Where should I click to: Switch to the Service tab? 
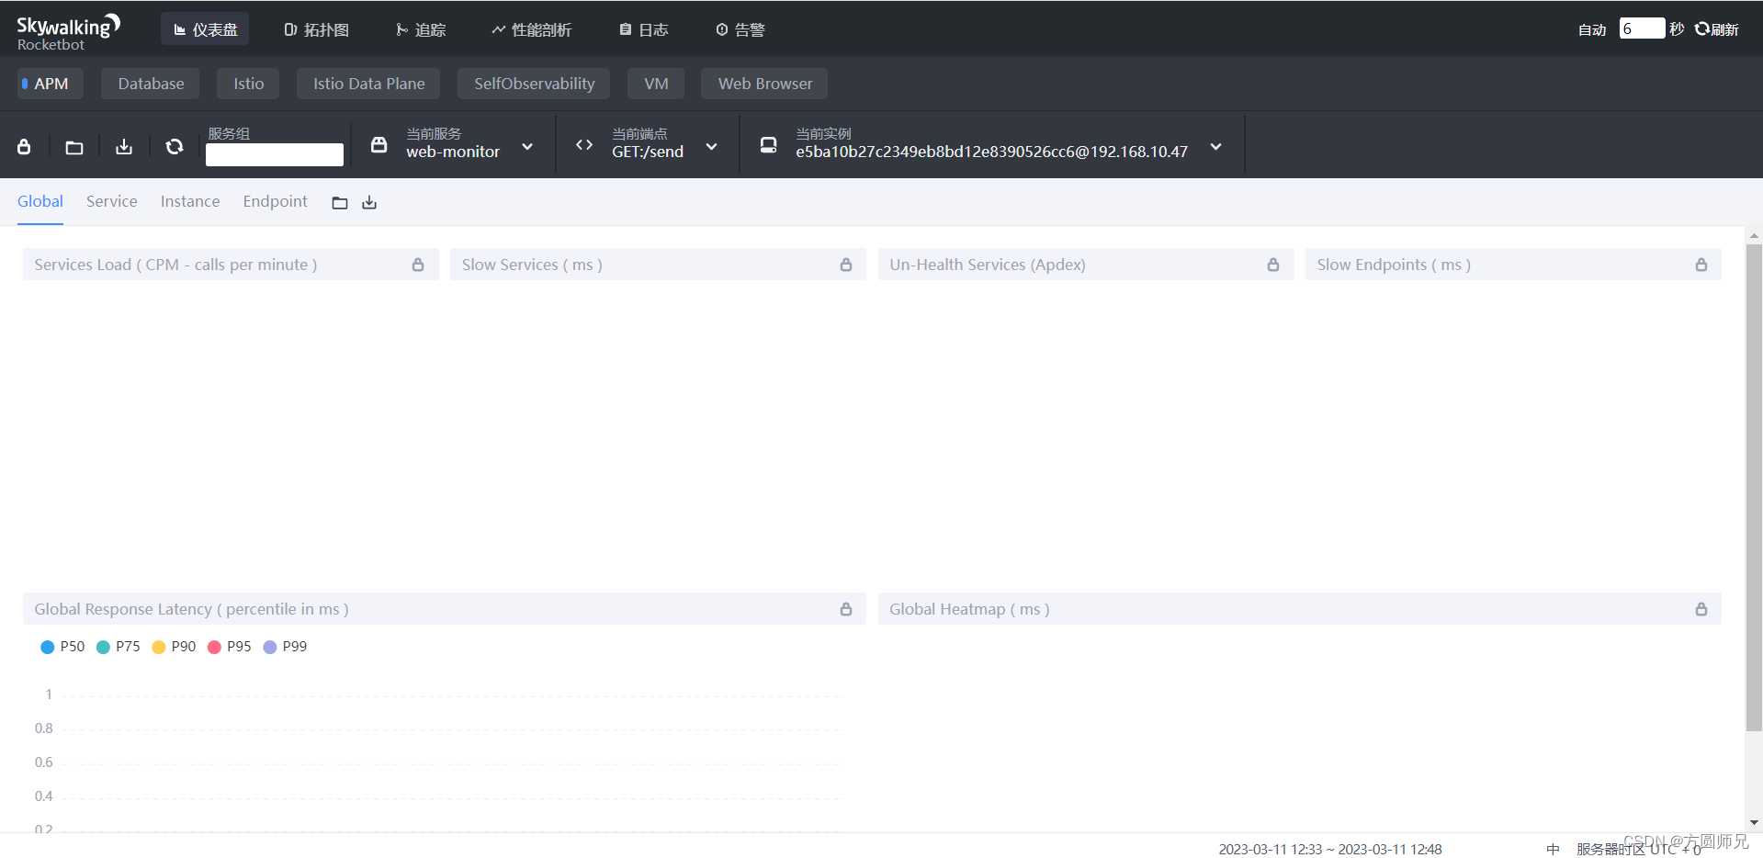point(112,201)
